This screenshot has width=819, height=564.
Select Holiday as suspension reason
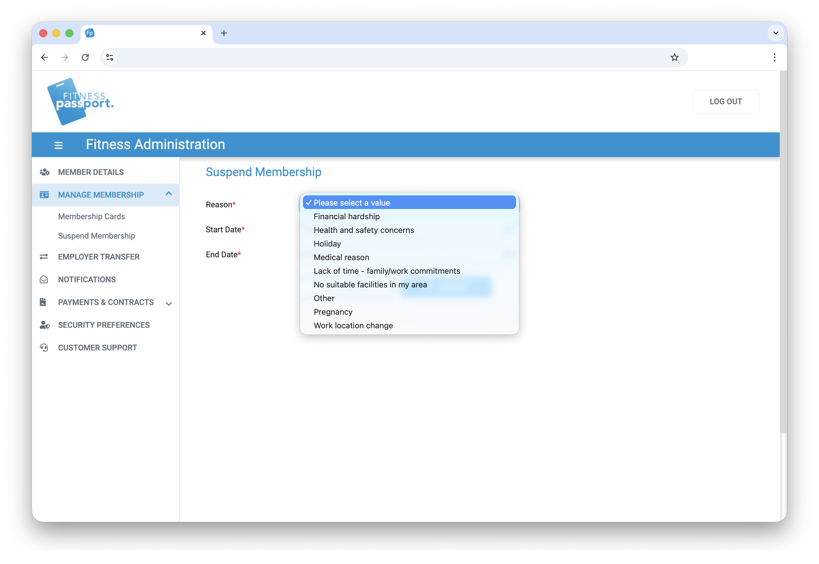pyautogui.click(x=327, y=243)
